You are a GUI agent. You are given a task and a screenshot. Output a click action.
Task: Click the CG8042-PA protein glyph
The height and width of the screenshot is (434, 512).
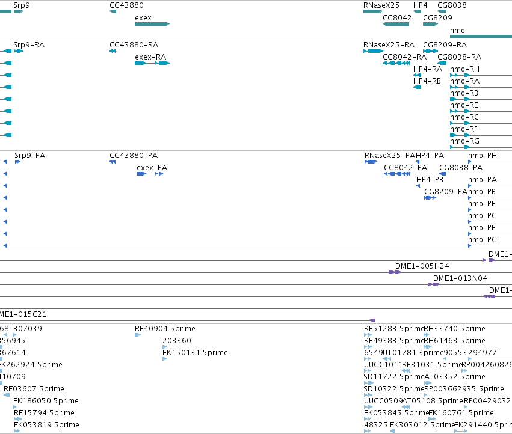click(x=396, y=174)
